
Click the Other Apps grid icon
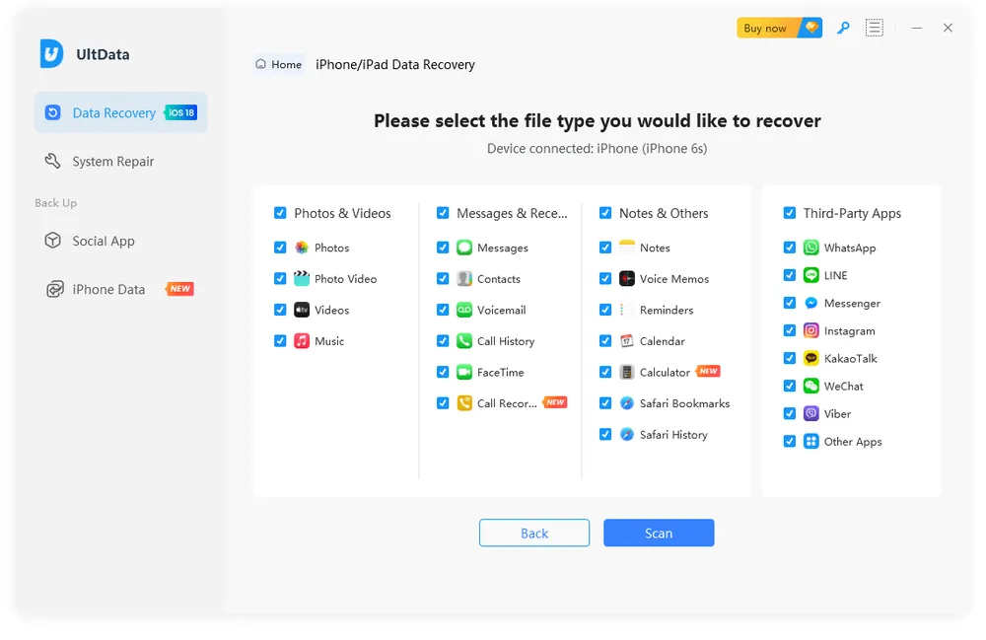[811, 442]
